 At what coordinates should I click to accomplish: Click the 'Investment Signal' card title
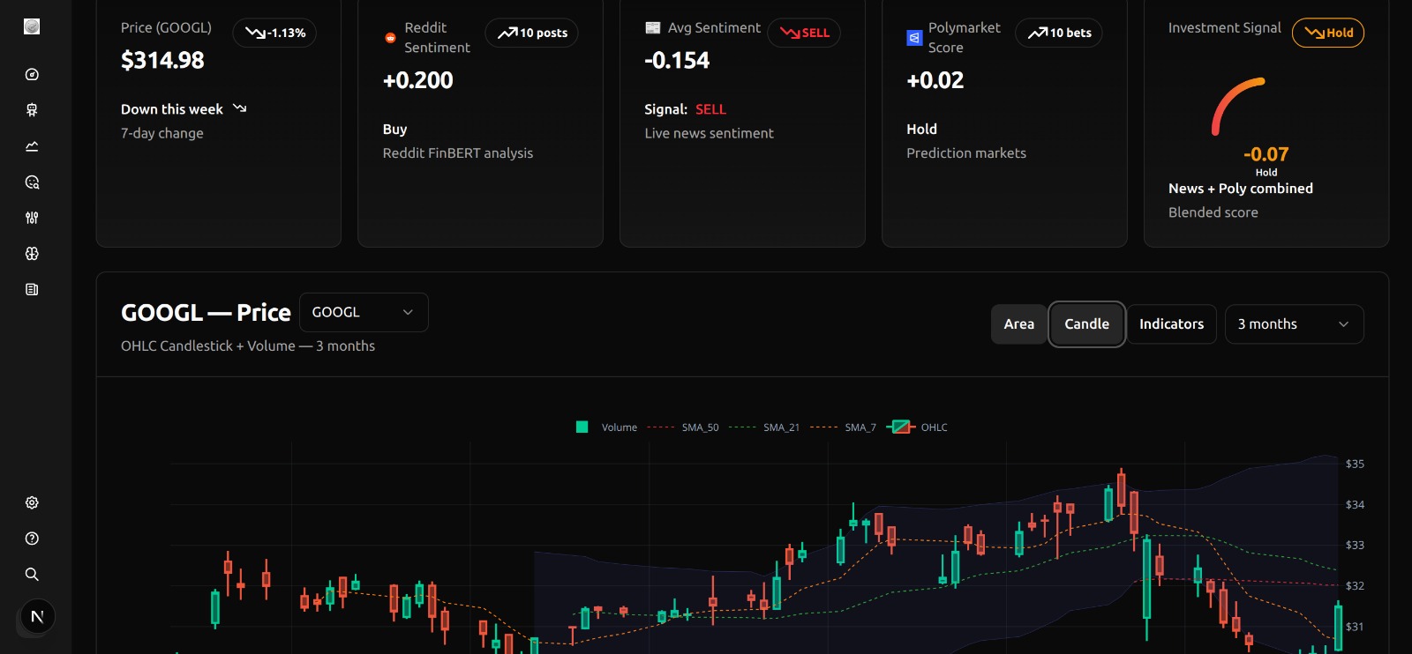1225,28
